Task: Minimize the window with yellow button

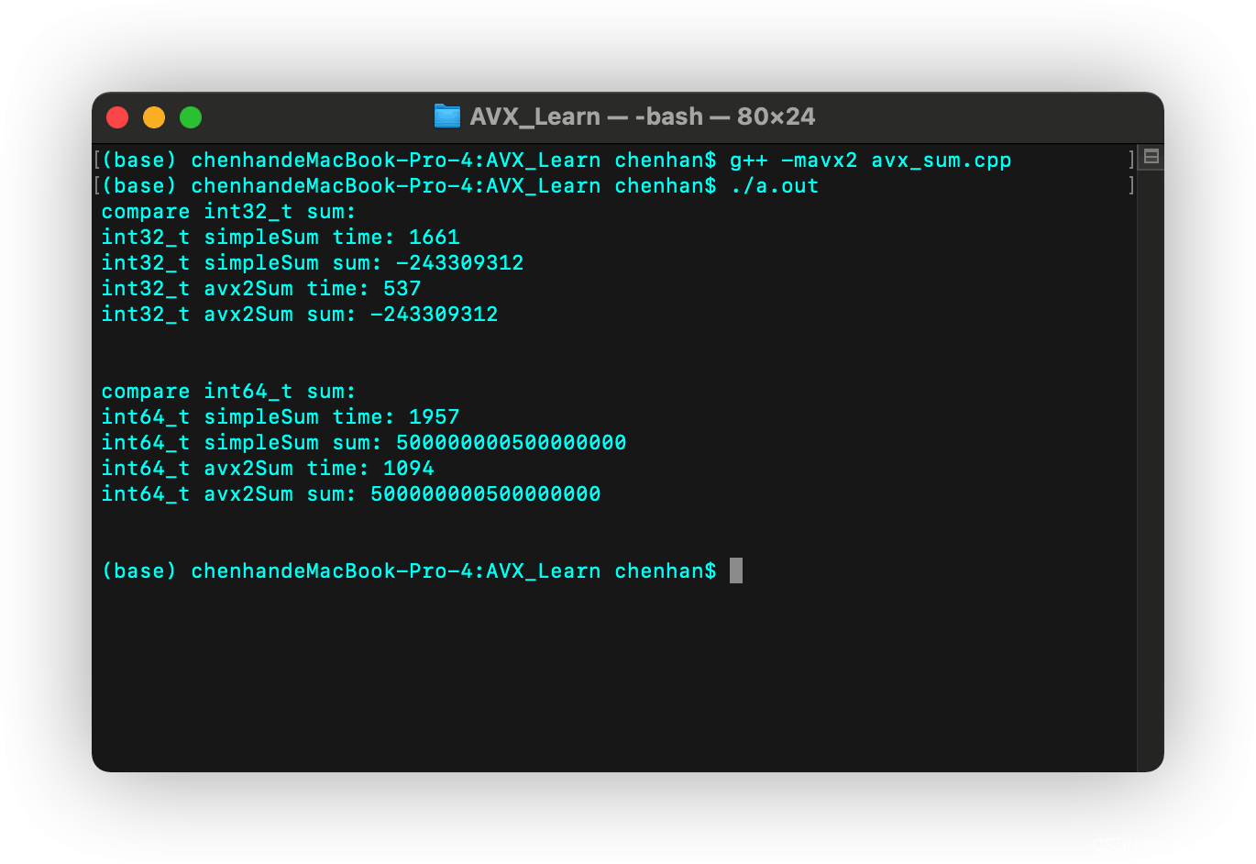Action: [154, 117]
